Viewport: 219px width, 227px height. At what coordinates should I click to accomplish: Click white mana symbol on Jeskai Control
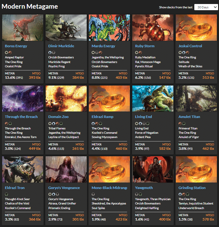(x=180, y=53)
